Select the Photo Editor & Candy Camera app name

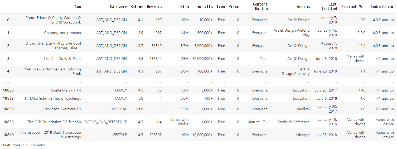[53, 20]
